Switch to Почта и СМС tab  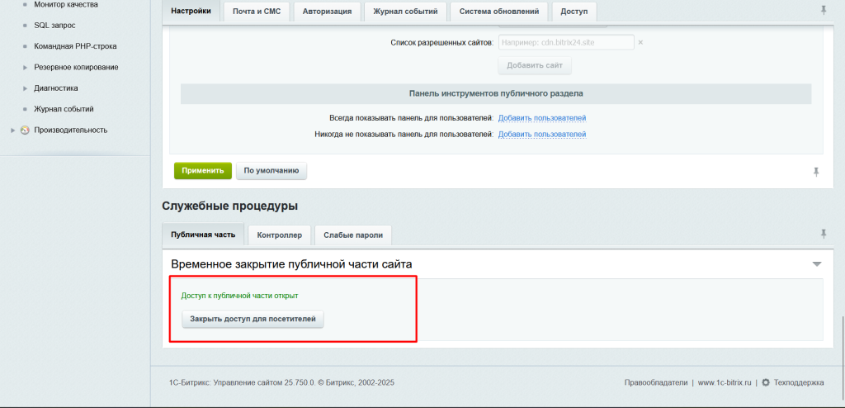pyautogui.click(x=257, y=12)
